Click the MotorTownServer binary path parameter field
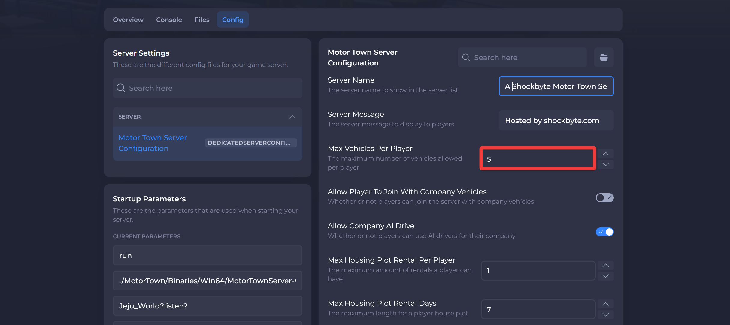This screenshot has height=325, width=730. [x=207, y=281]
